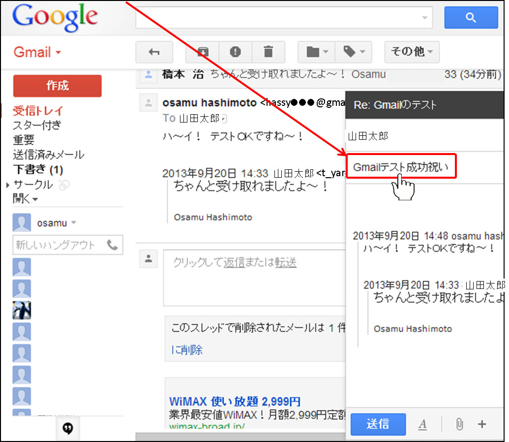
Task: Open the move-to folder dropdown
Action: tap(317, 52)
